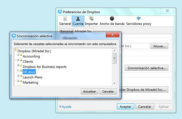
Task: Select the Cuenta tab
Action: (78, 21)
